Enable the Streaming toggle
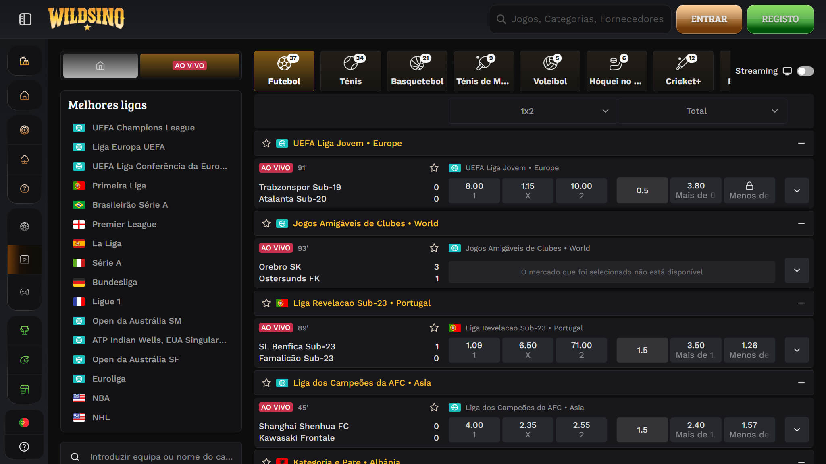Viewport: 826px width, 464px height. (x=805, y=71)
